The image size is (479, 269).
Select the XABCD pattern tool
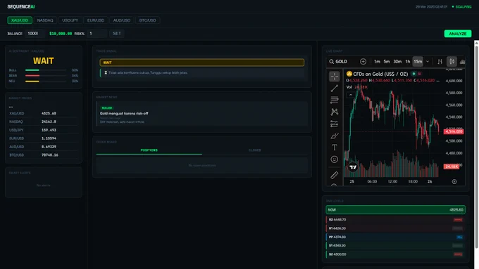334,112
